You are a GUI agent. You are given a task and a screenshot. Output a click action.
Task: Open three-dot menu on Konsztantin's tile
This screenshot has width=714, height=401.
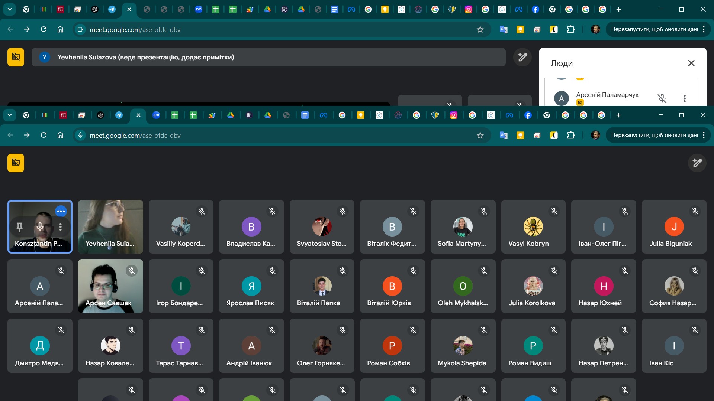coord(60,226)
